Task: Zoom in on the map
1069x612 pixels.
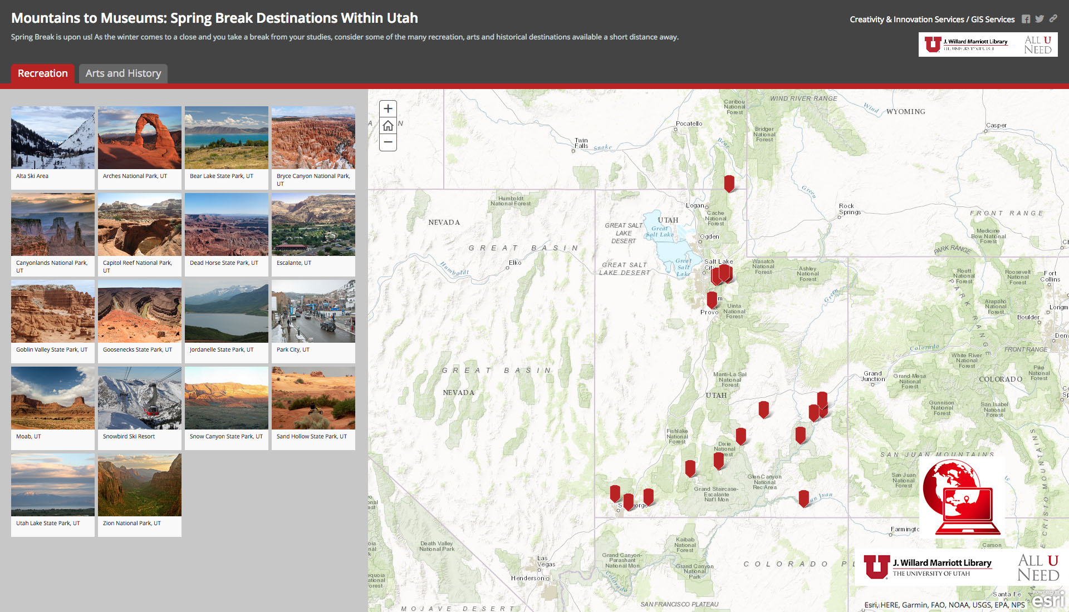Action: [388, 108]
